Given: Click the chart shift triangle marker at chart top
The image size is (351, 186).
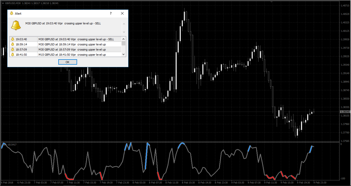Looking at the screenshot, I should point(272,2).
